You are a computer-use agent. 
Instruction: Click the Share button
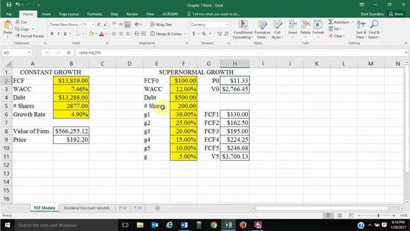(396, 14)
